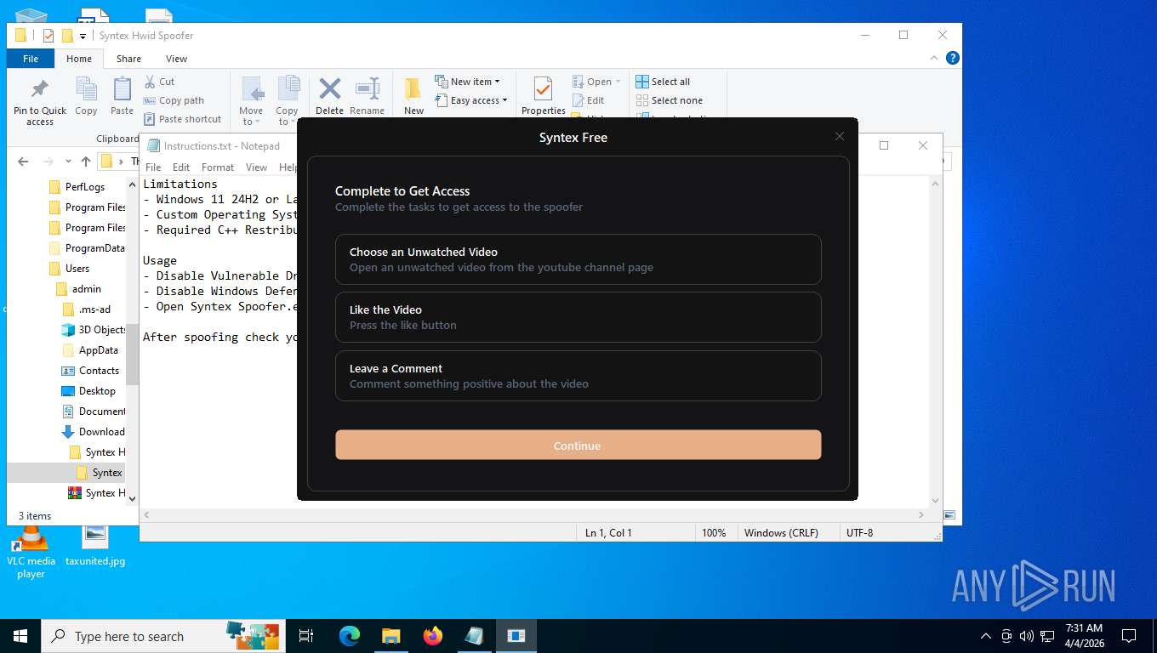Open Notepad Edit menu
Viewport: 1157px width, 653px height.
coord(181,168)
